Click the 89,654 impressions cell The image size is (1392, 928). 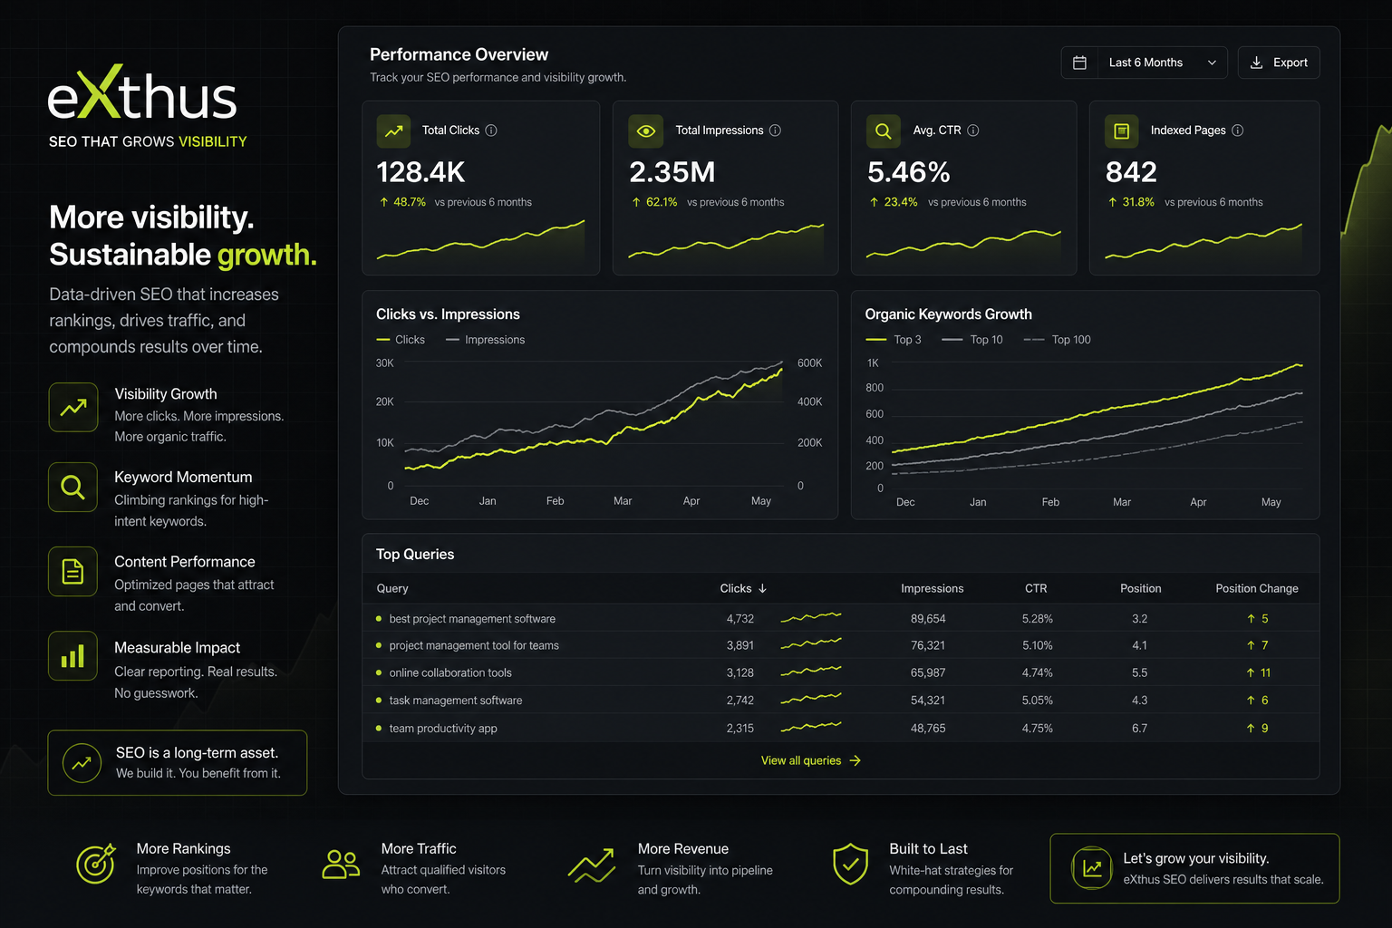928,619
